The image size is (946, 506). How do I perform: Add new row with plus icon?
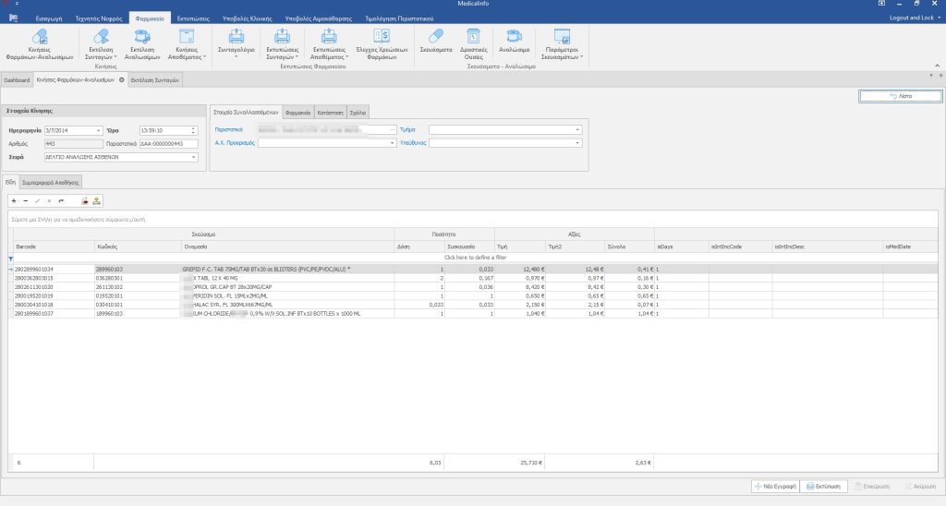click(x=14, y=200)
